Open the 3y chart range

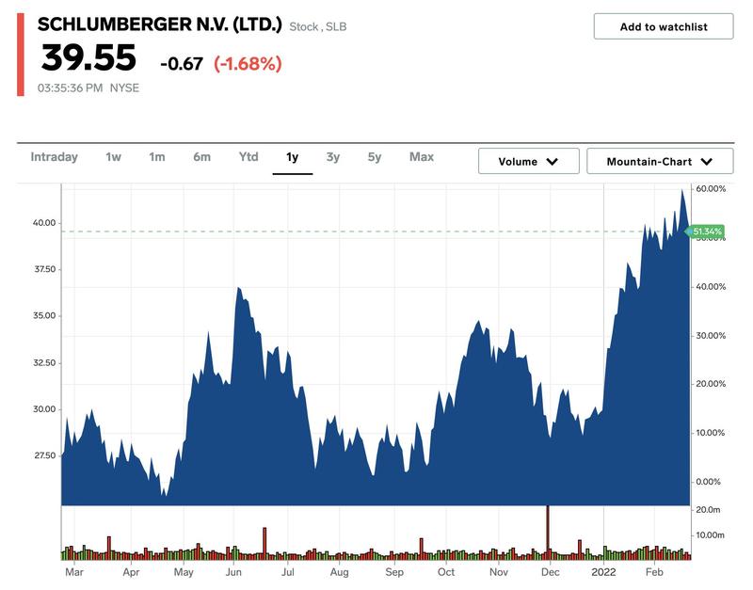click(x=333, y=157)
